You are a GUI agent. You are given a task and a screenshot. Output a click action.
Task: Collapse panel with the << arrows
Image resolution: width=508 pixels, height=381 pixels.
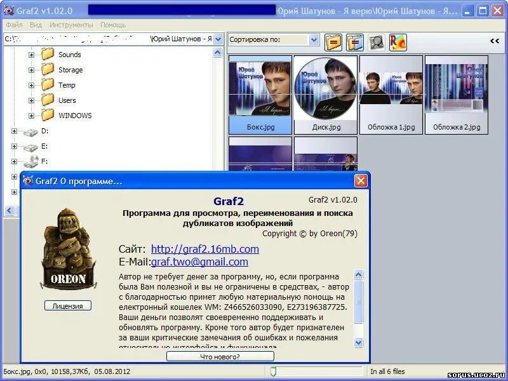tap(495, 41)
